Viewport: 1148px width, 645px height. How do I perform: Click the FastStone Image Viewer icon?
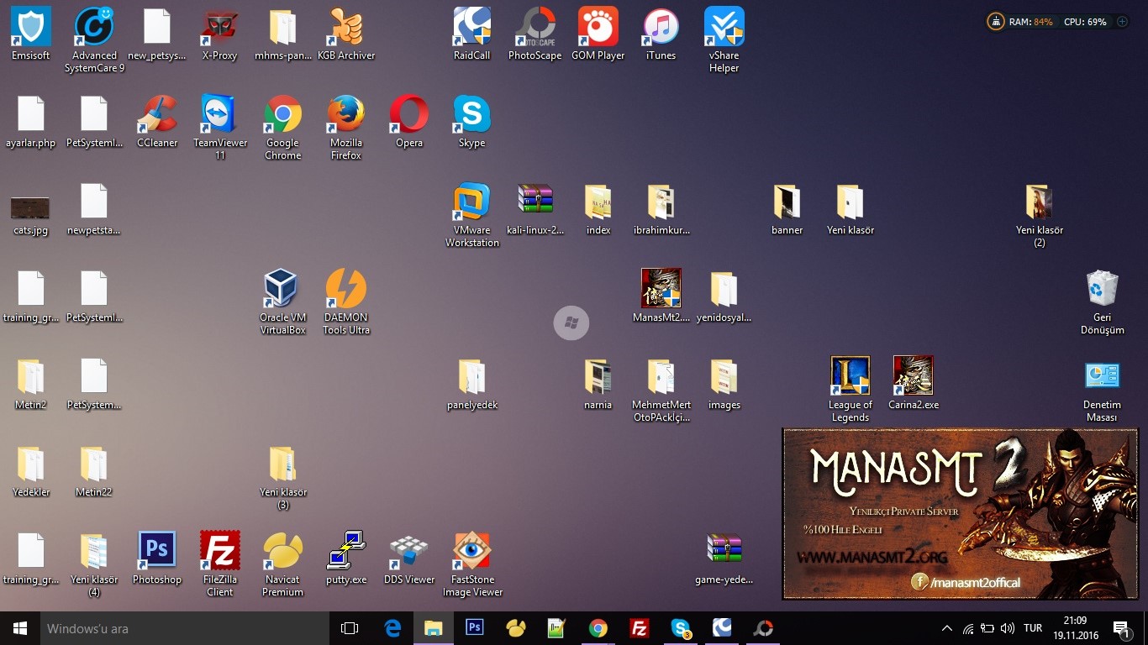(x=472, y=564)
